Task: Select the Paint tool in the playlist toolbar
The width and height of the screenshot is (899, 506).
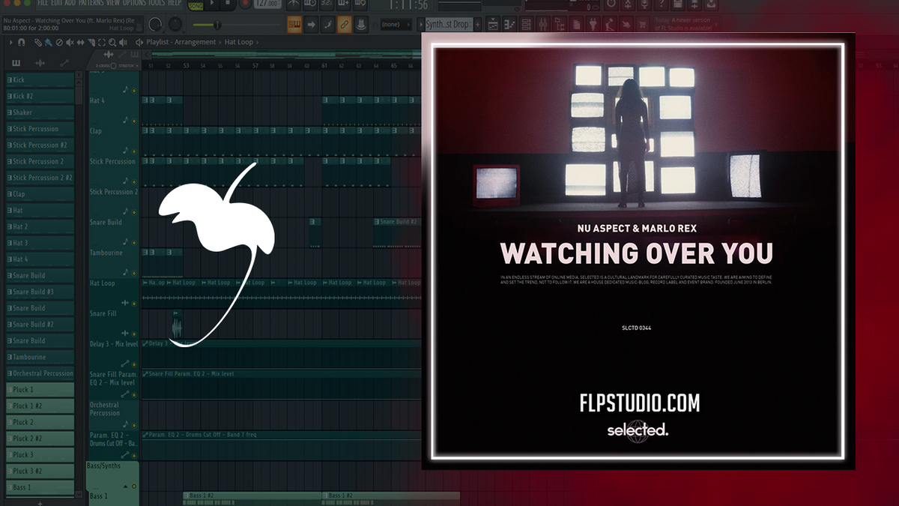Action: point(48,42)
